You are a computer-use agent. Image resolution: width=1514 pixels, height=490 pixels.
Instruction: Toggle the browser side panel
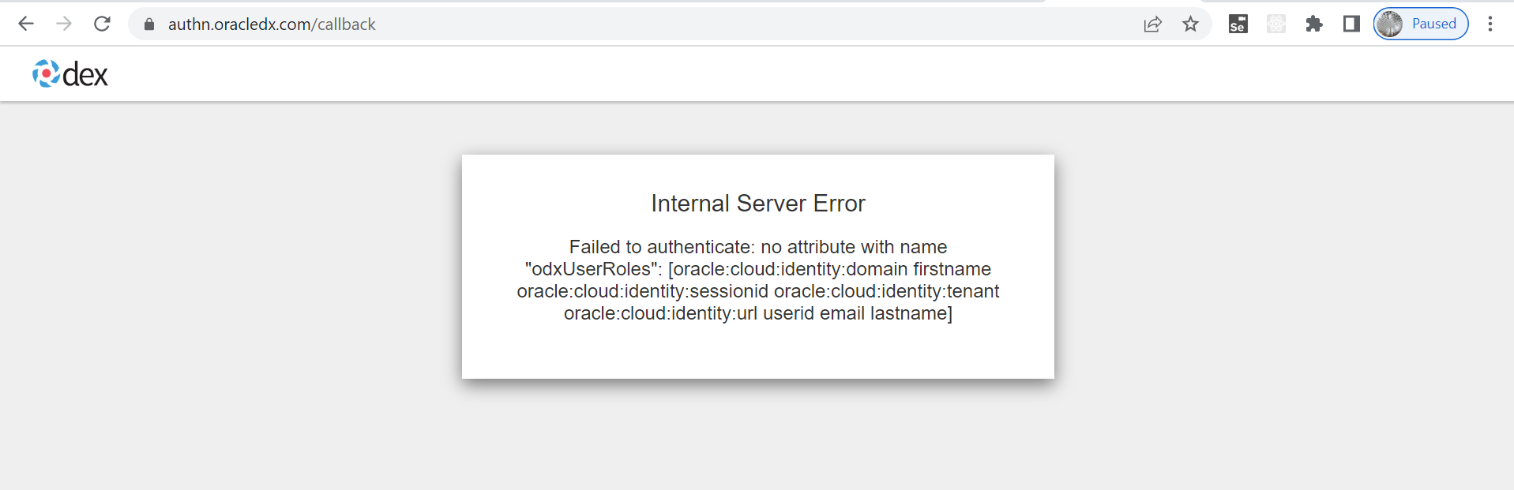1351,24
